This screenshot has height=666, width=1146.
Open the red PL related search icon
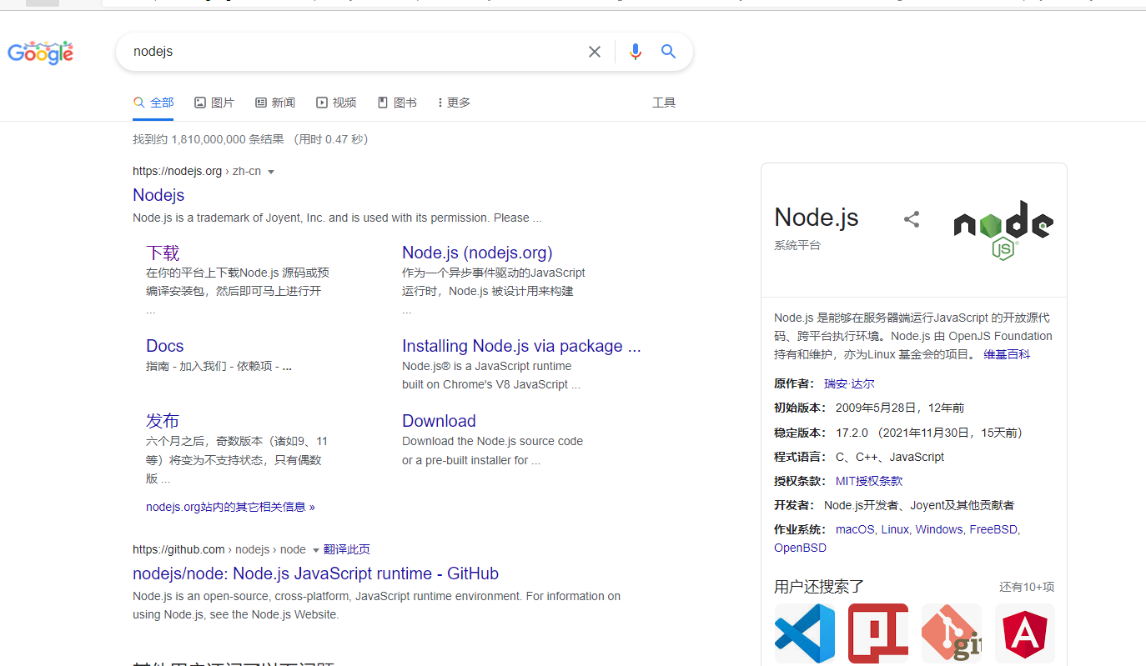click(x=878, y=633)
